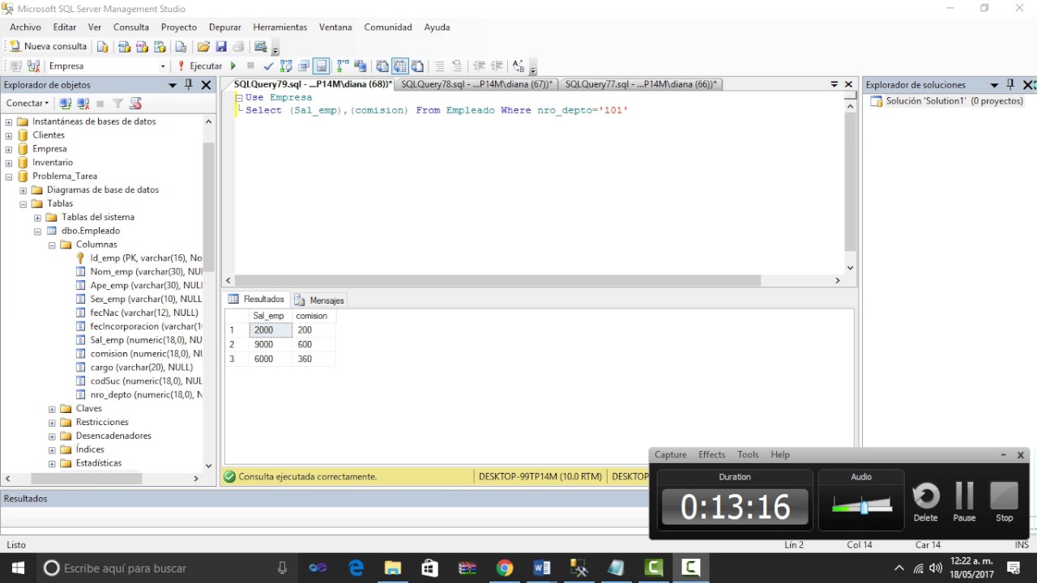Pin the Explorador de objetos panel
This screenshot has width=1037, height=583.
pos(189,84)
